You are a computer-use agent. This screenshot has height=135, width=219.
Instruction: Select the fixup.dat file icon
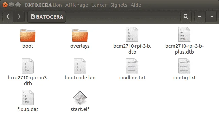28,97
